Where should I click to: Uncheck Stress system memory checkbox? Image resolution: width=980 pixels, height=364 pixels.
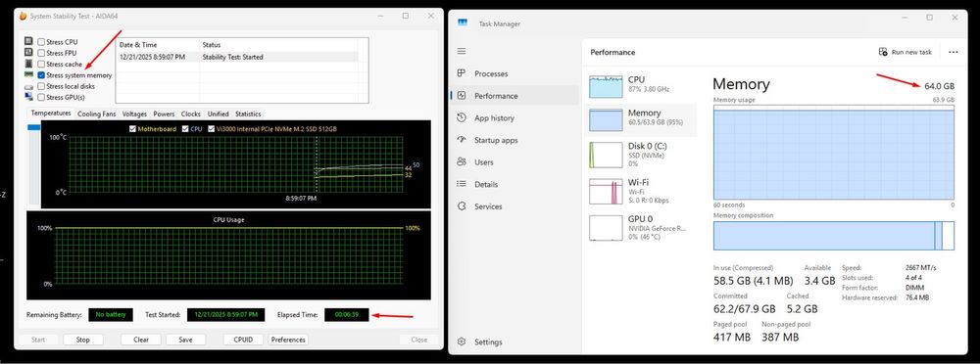41,75
